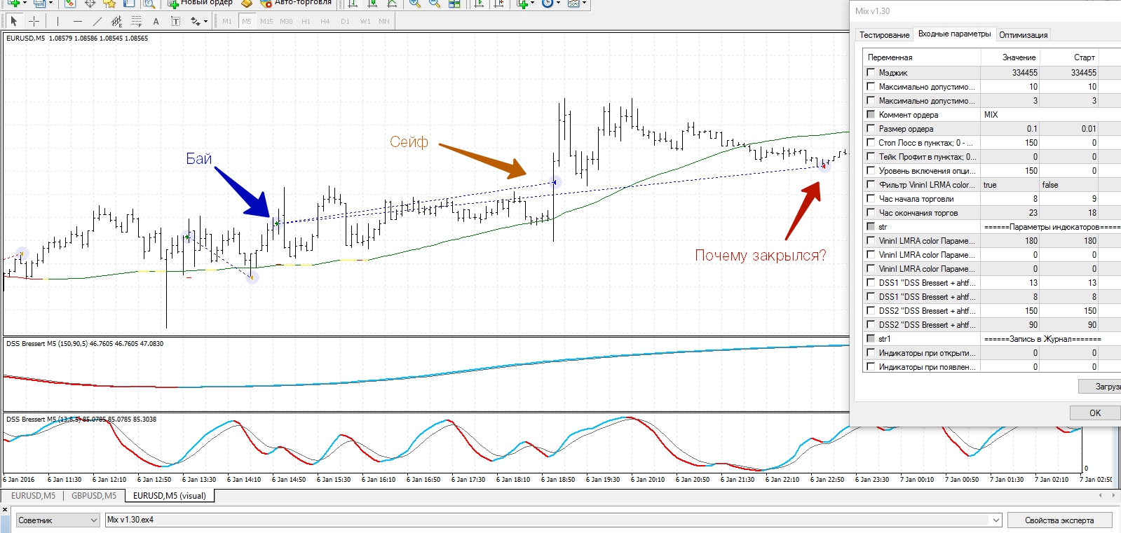Expand the Советник type dropdown

coord(58,520)
